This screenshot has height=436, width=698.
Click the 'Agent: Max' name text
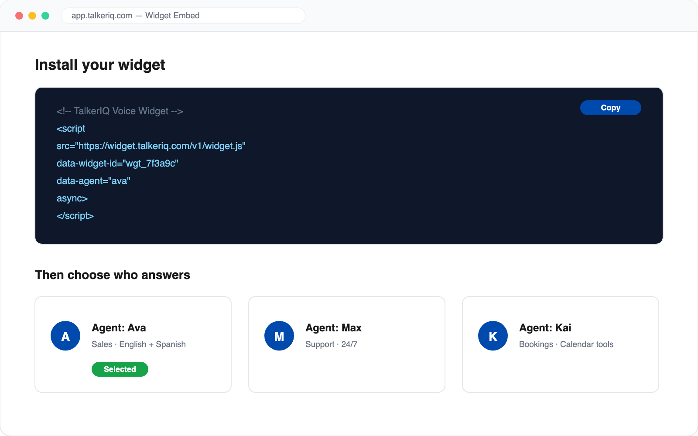click(334, 328)
